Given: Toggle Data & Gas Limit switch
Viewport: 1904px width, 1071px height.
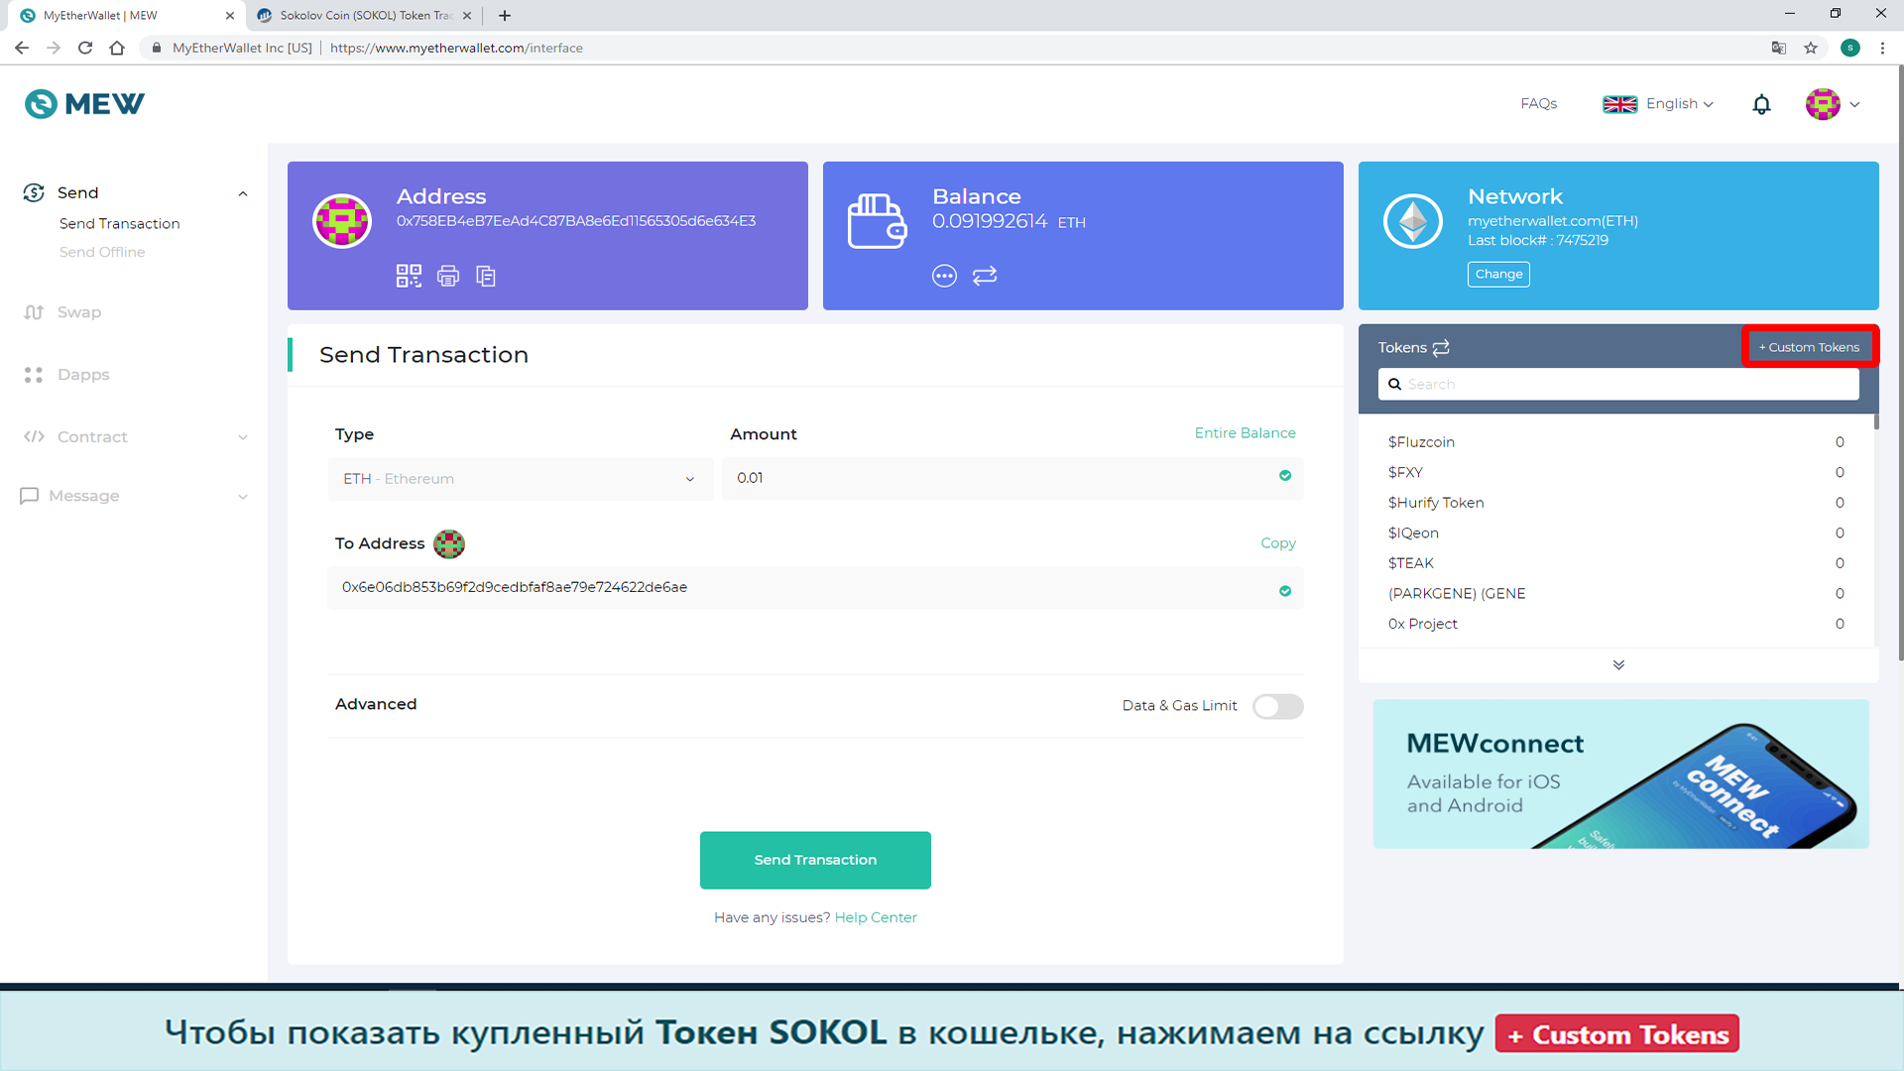Looking at the screenshot, I should click(x=1277, y=706).
